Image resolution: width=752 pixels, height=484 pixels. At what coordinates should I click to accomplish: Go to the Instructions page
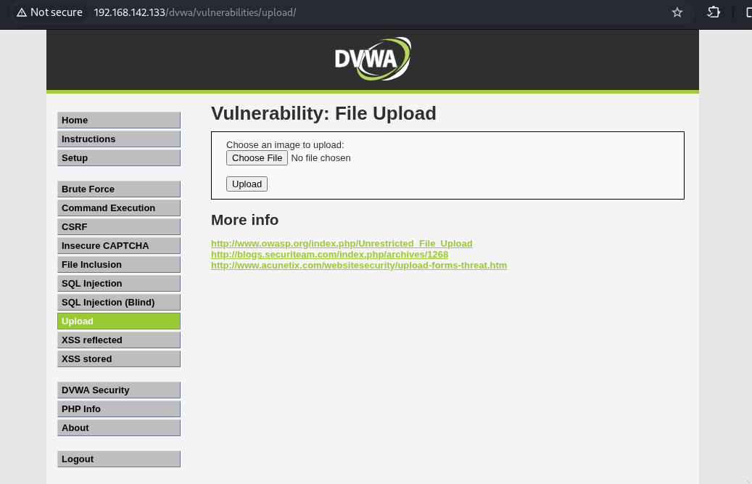coord(119,139)
